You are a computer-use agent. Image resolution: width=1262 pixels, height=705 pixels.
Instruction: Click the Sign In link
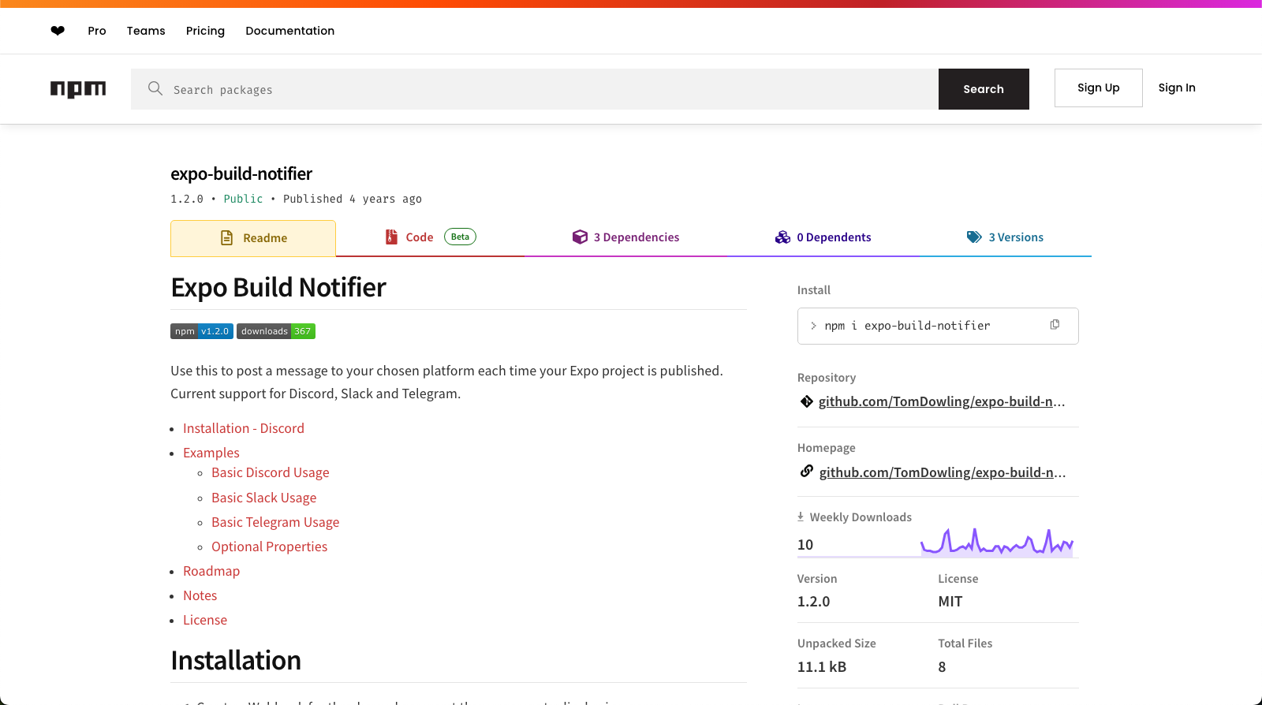click(x=1177, y=88)
